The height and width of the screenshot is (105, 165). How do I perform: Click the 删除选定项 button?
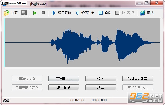tap(27, 79)
